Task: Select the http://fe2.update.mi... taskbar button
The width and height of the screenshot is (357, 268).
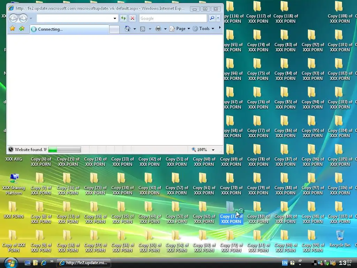Action: (83, 263)
